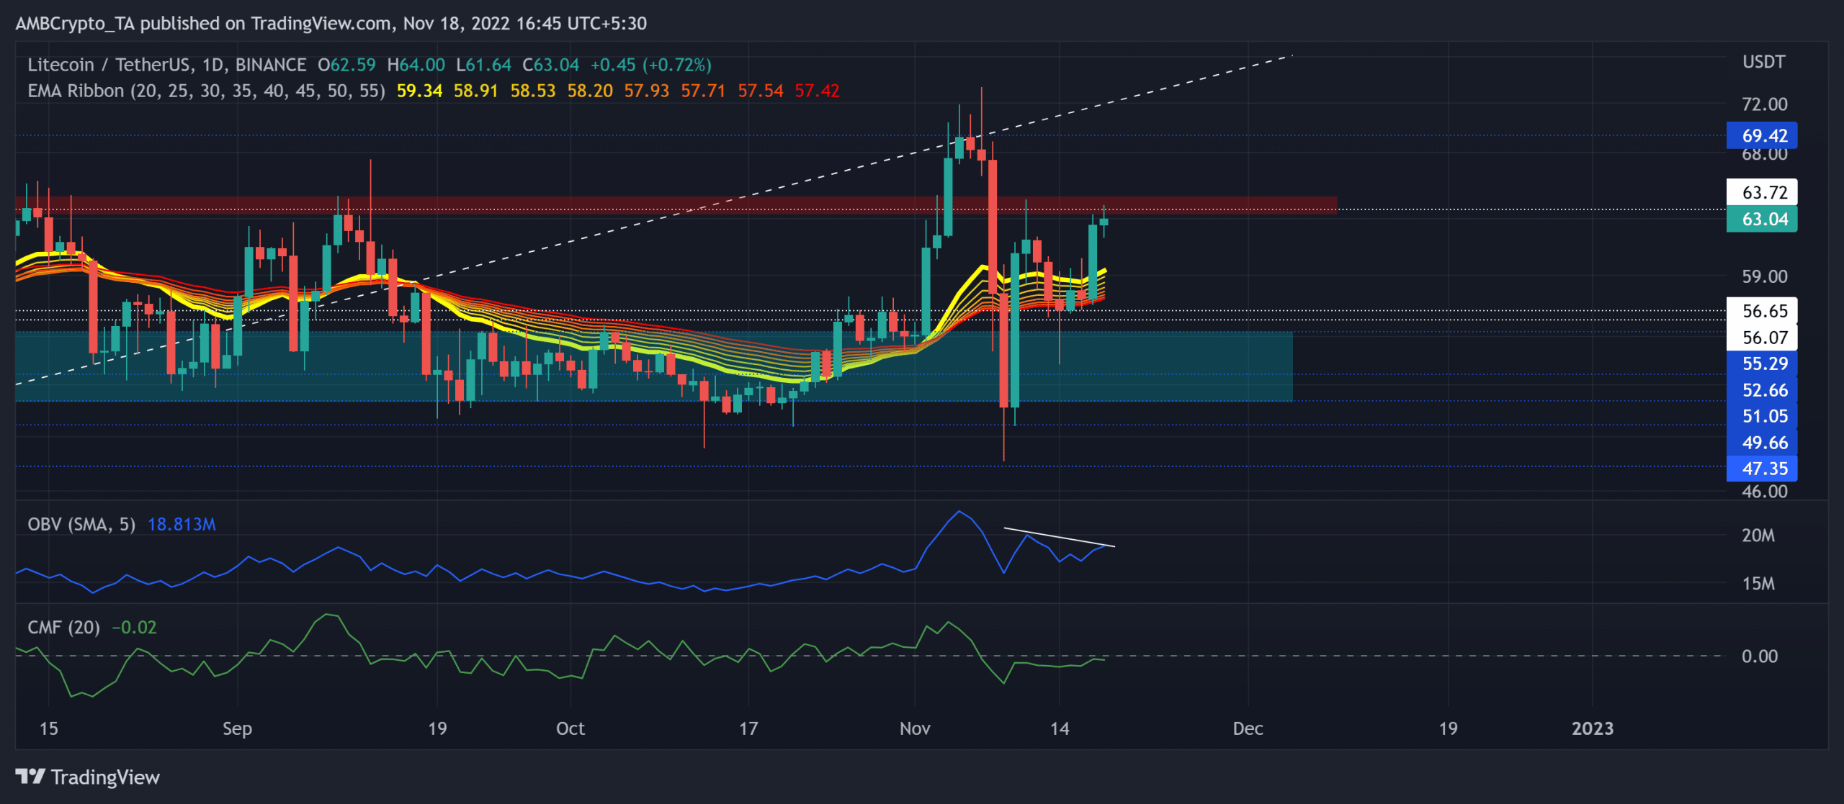Image resolution: width=1844 pixels, height=804 pixels.
Task: Click the Dec marker on the time axis
Action: tap(1248, 728)
